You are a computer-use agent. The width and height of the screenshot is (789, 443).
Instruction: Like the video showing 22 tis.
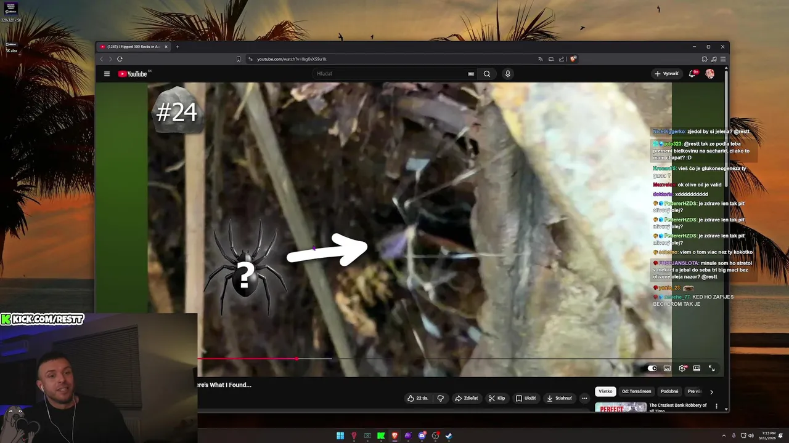click(x=417, y=398)
